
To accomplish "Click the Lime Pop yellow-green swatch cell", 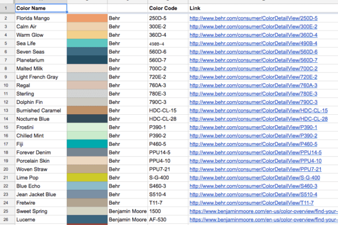I will tap(87, 178).
